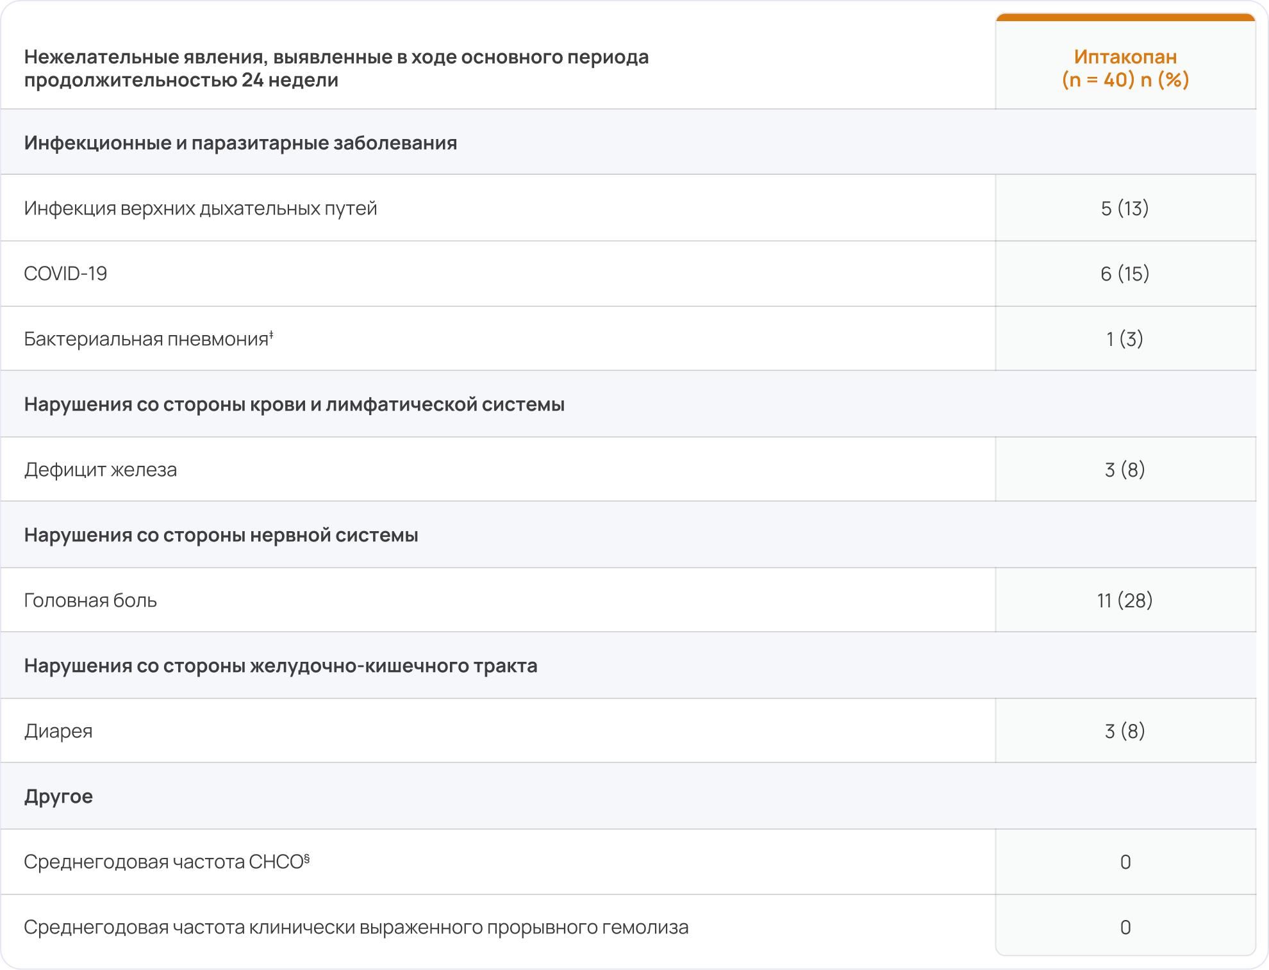Click the Головная боль row label
Screen dimensions: 1269x970
90,600
